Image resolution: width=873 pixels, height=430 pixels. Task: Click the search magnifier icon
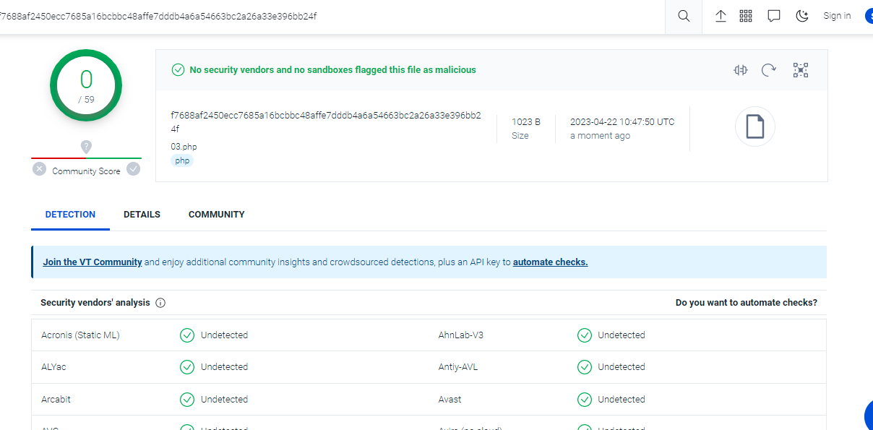(x=684, y=16)
